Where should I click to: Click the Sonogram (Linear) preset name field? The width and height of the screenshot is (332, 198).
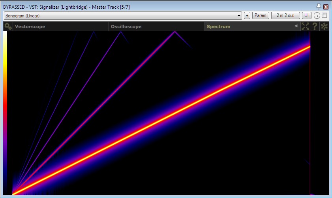(118, 16)
